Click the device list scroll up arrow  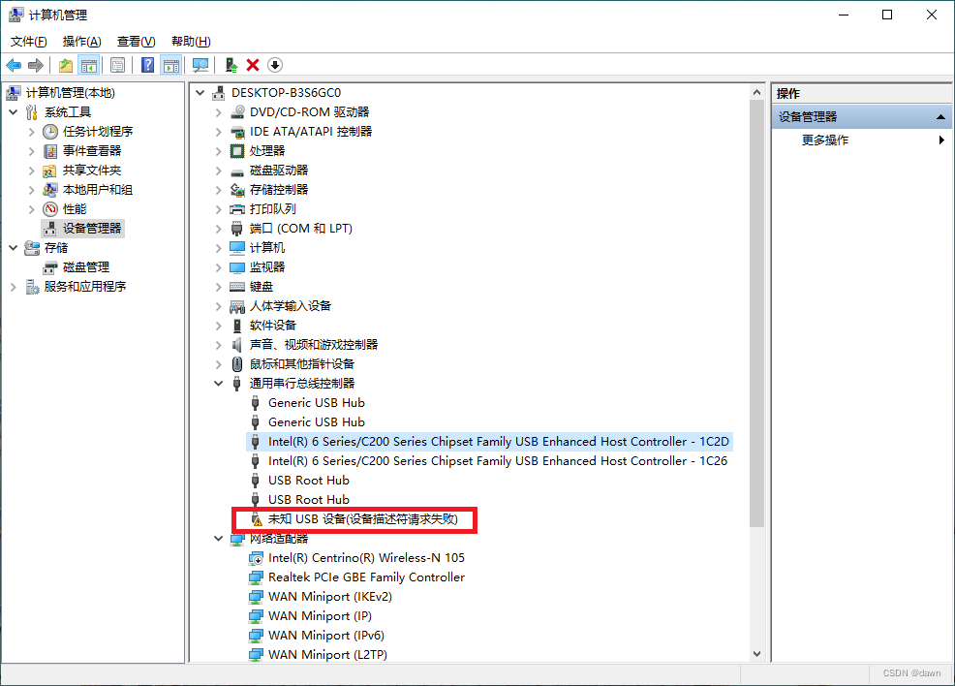click(x=757, y=93)
